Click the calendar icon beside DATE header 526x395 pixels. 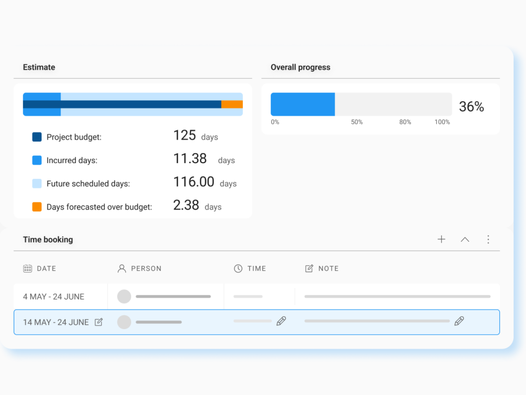(x=28, y=268)
